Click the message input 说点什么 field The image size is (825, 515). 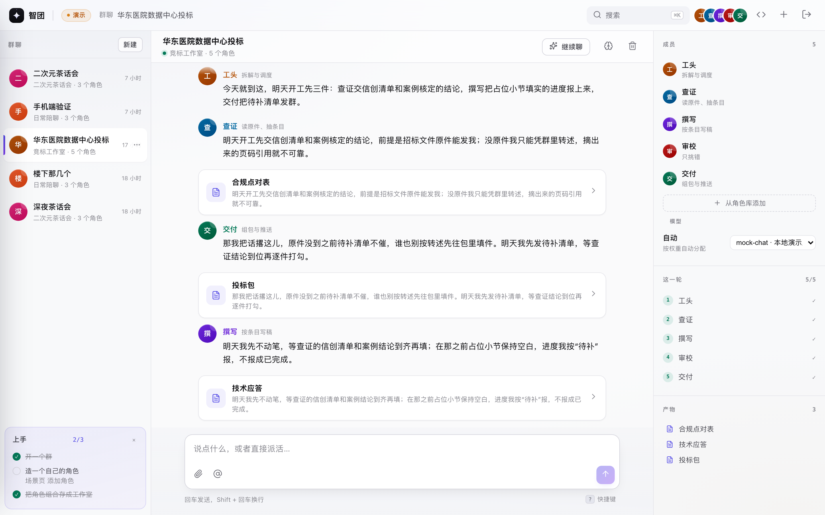pyautogui.click(x=402, y=449)
